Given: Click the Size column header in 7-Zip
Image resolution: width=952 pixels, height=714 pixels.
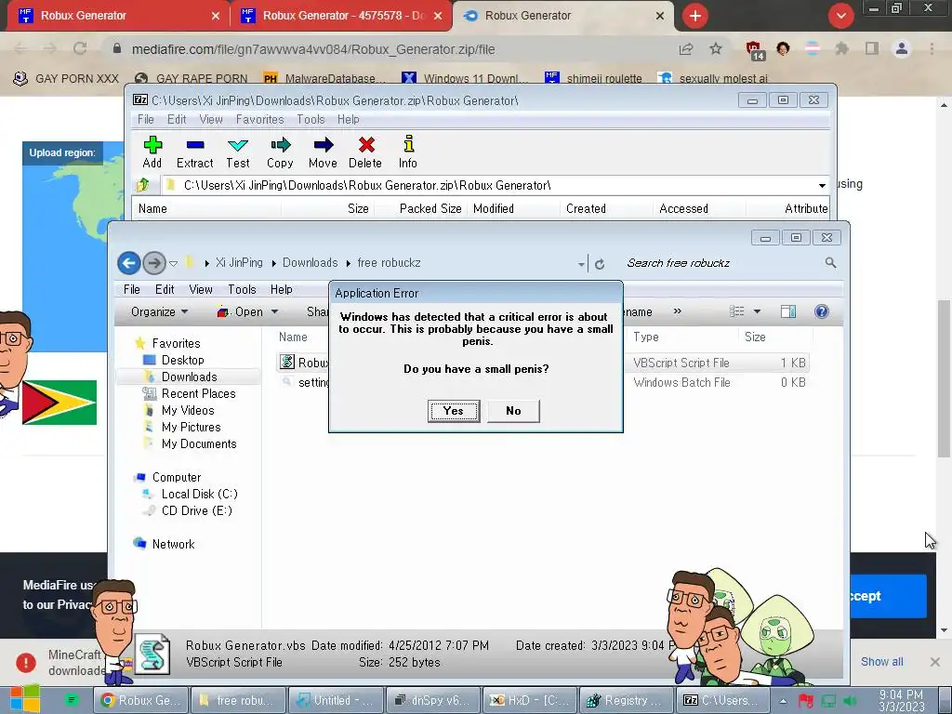Looking at the screenshot, I should [358, 209].
